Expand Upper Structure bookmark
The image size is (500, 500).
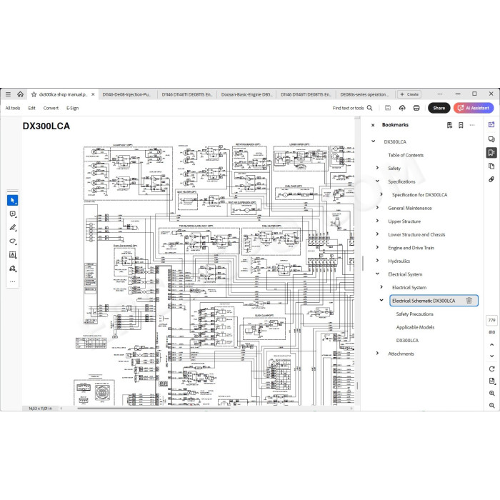(378, 221)
